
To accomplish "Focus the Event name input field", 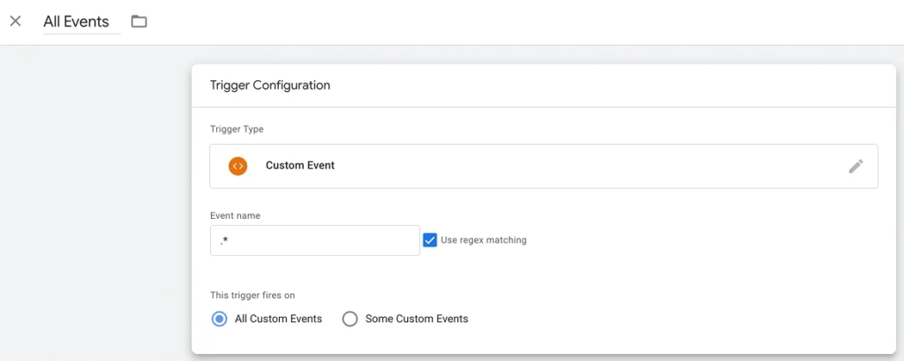I will [x=315, y=240].
